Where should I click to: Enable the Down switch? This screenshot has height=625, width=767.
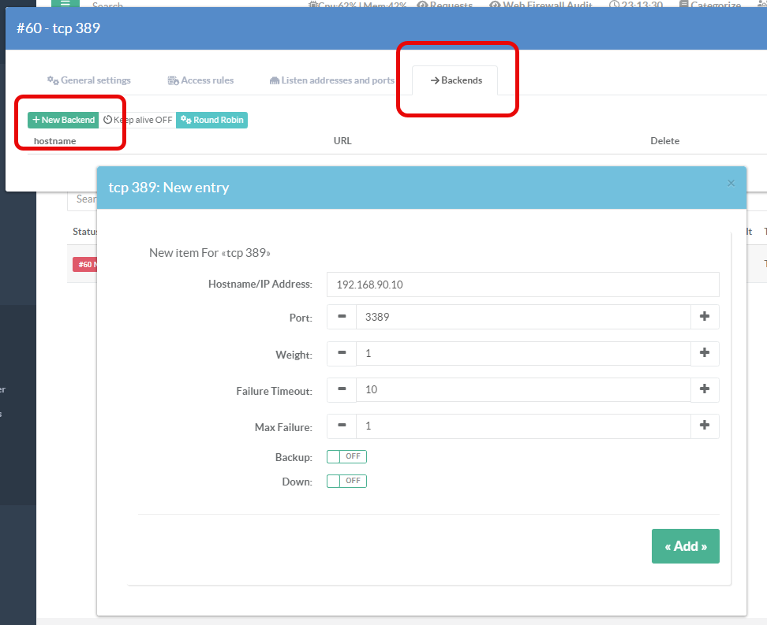(346, 481)
